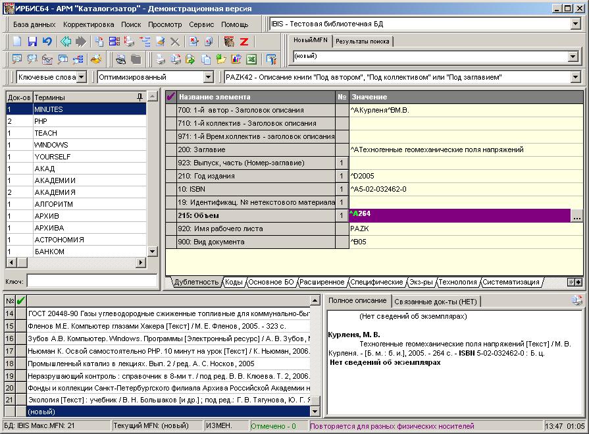Open the PAZK42 worksheet dropdown
The image size is (589, 434).
click(575, 77)
